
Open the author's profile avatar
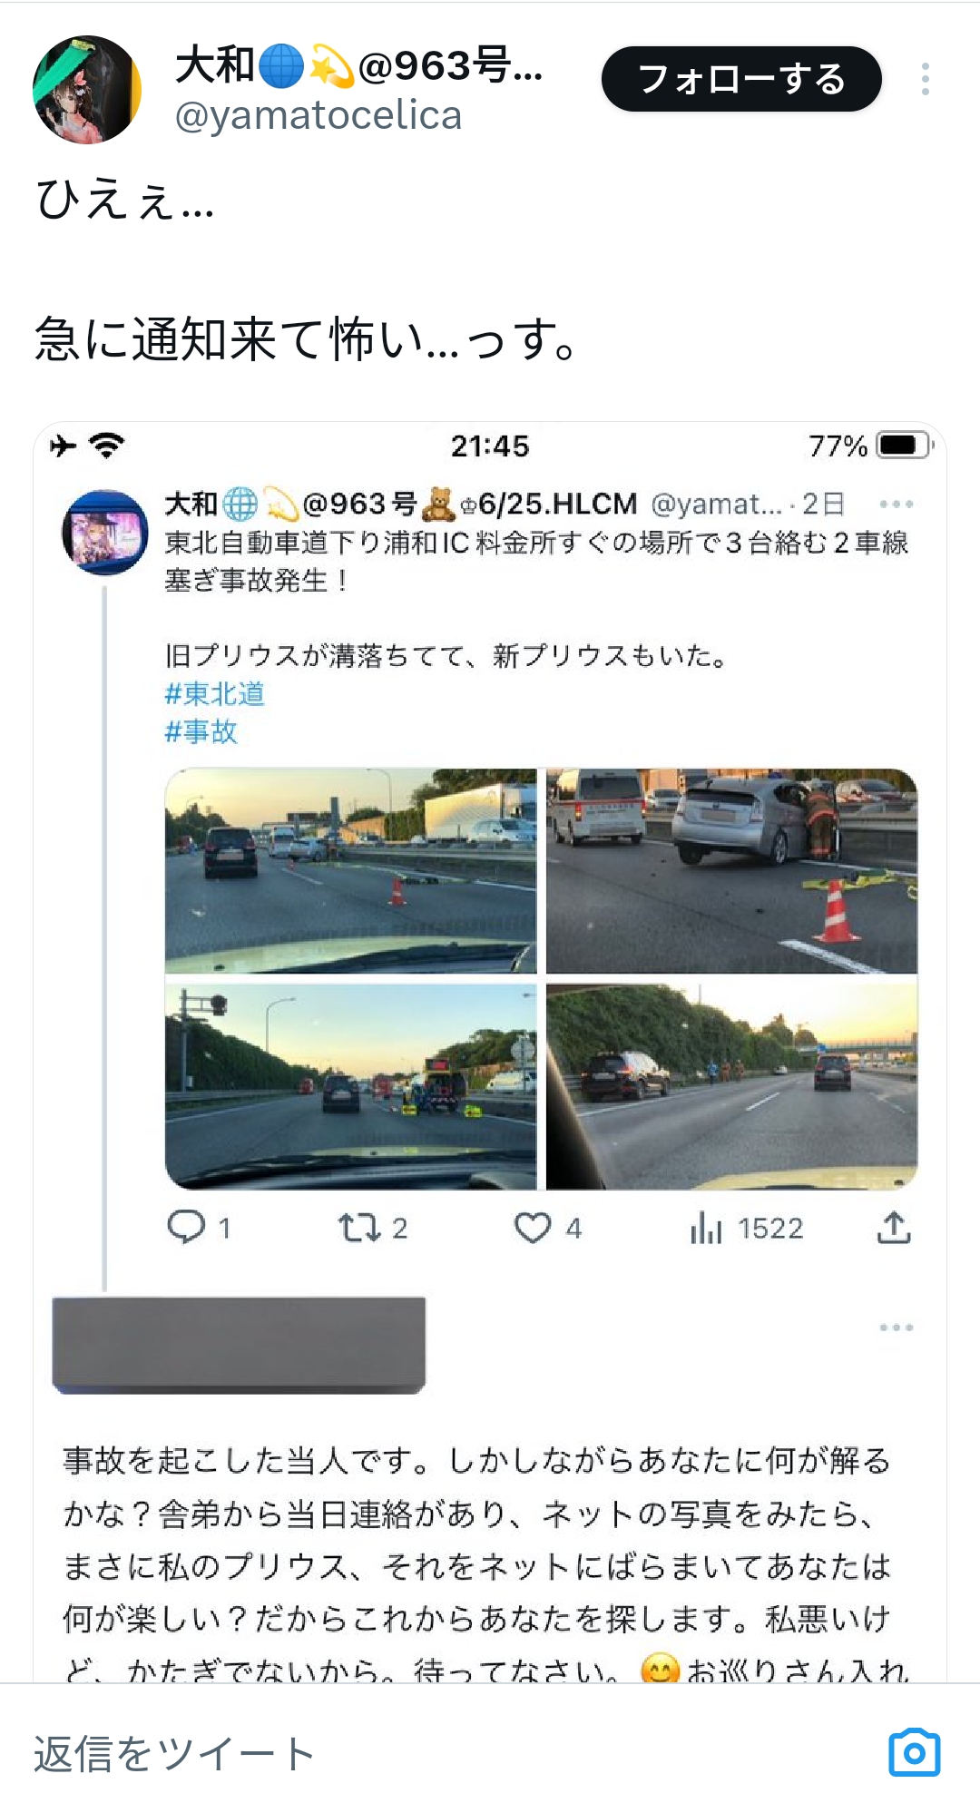point(87,90)
